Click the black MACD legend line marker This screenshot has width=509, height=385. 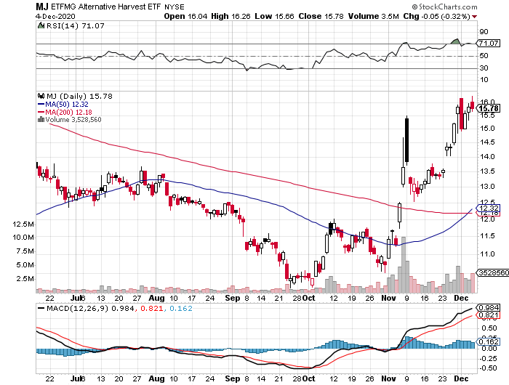pyautogui.click(x=41, y=308)
